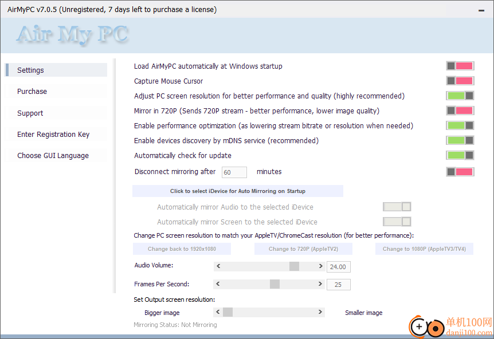Toggle Automatically mirror Screen to selected iDevice
Image resolution: width=494 pixels, height=339 pixels.
[x=397, y=222]
